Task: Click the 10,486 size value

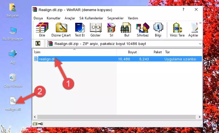Action: click(124, 59)
